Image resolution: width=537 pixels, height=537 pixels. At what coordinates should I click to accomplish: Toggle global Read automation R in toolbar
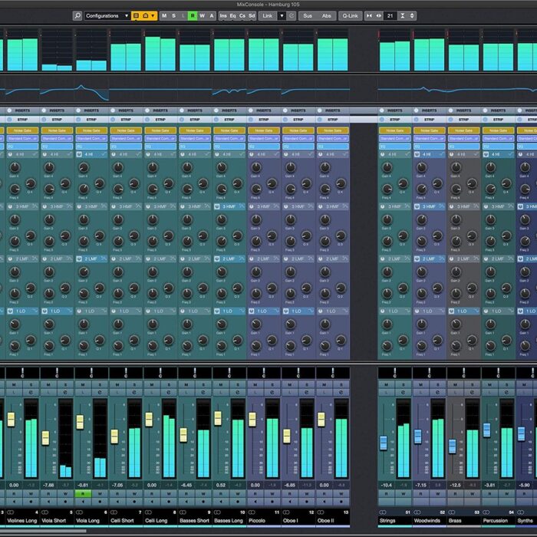click(x=193, y=16)
